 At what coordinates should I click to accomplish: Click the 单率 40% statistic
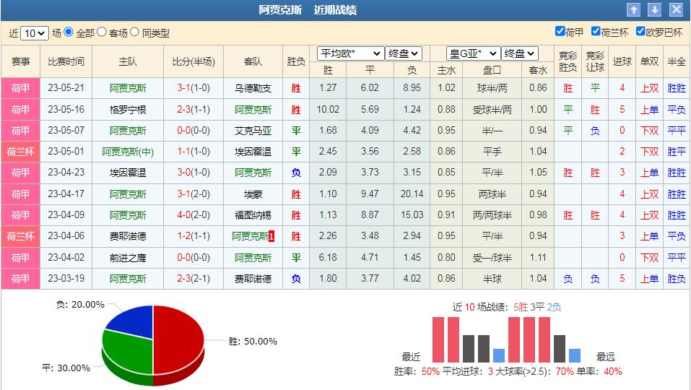point(599,371)
